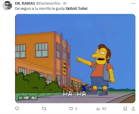The height and width of the screenshot is (114, 139).
Task: Open the likes count showing 2
Action: (x=76, y=109)
